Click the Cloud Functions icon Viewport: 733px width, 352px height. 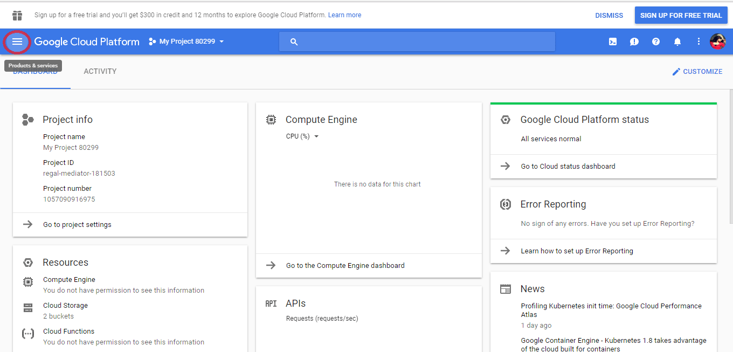tap(28, 334)
